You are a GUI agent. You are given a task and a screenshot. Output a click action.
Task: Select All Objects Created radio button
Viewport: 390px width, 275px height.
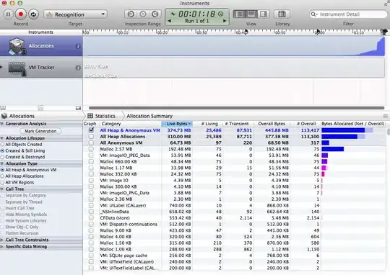point(2,144)
